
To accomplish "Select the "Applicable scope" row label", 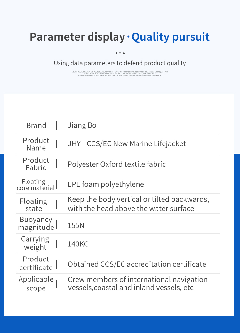I will click(36, 283).
